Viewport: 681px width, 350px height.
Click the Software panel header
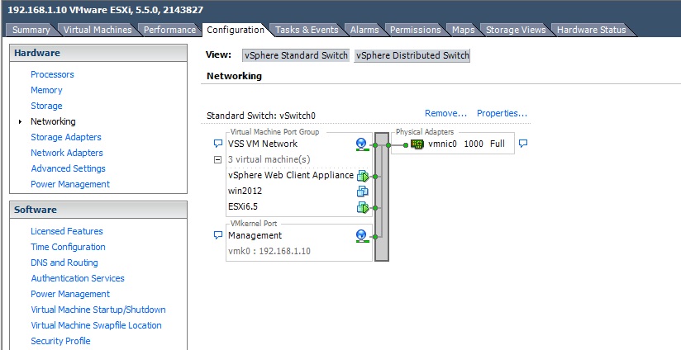tap(98, 210)
